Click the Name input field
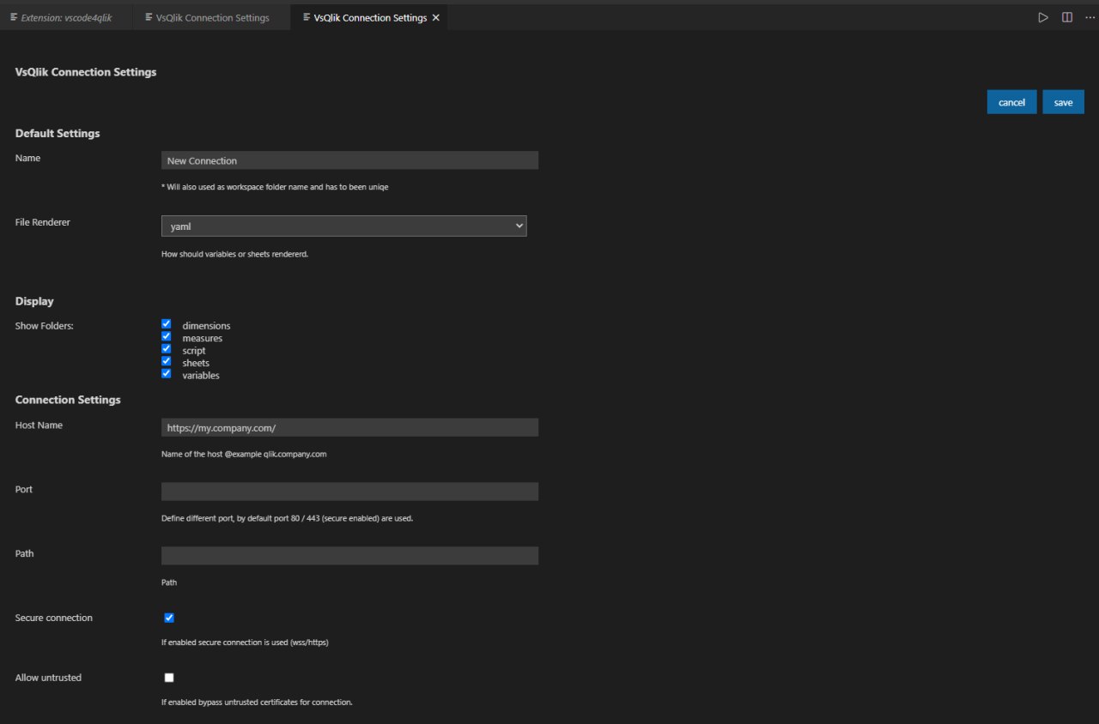Screen dimensions: 1099x724 pyautogui.click(x=349, y=160)
